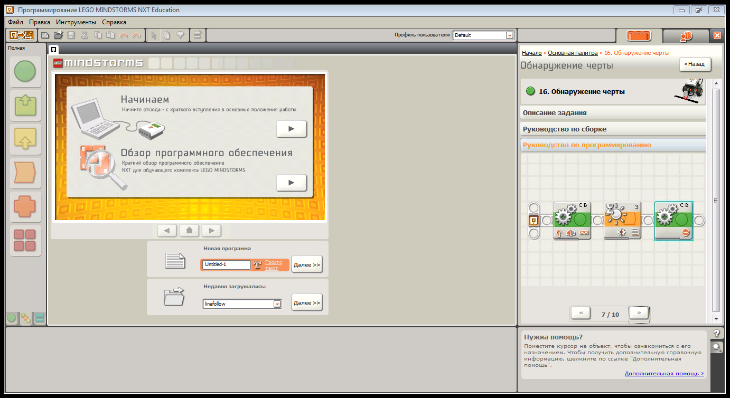Image resolution: width=730 pixels, height=398 pixels.
Task: Click the program start point icon
Action: (534, 220)
